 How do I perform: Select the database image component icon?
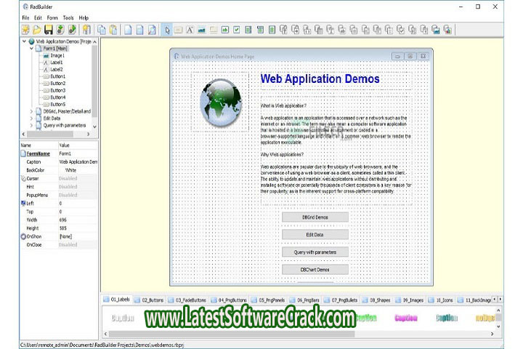tap(436, 30)
